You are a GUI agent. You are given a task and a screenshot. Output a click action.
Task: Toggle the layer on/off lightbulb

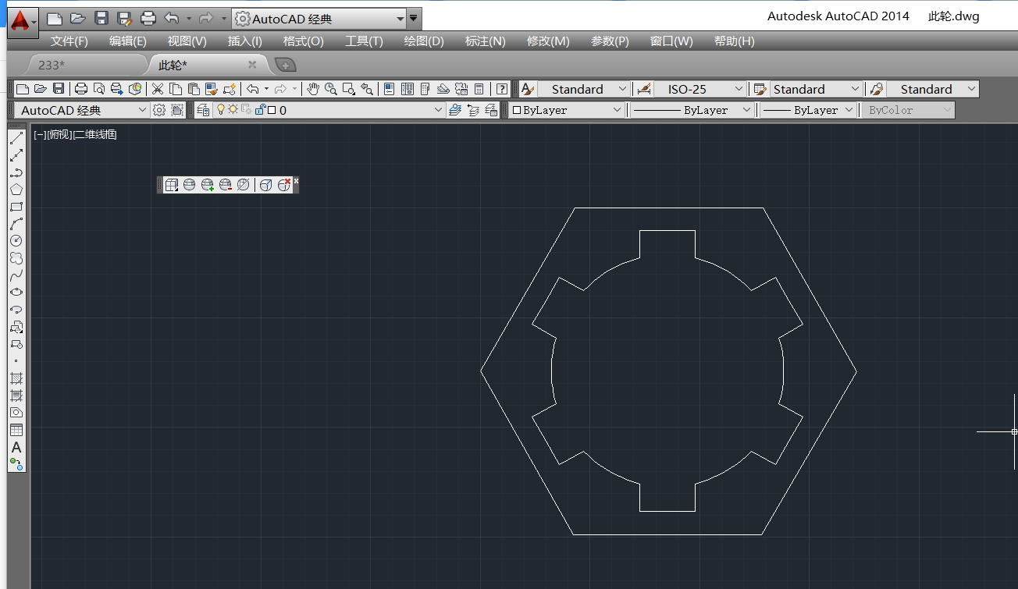click(x=221, y=110)
